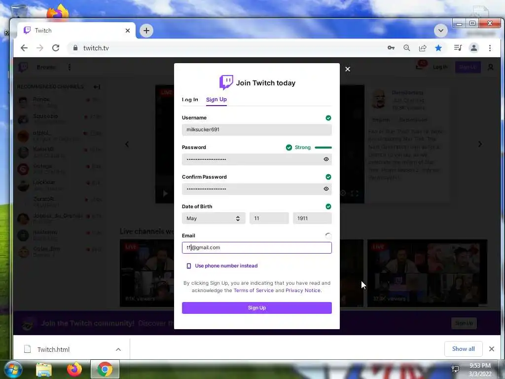Image resolution: width=505 pixels, height=379 pixels.
Task: Click the Chrome back arrow
Action: click(24, 48)
